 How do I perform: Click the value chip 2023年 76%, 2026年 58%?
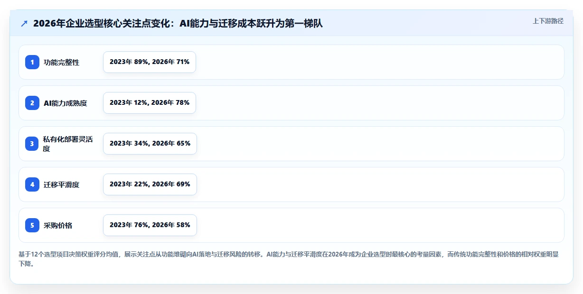pyautogui.click(x=150, y=225)
